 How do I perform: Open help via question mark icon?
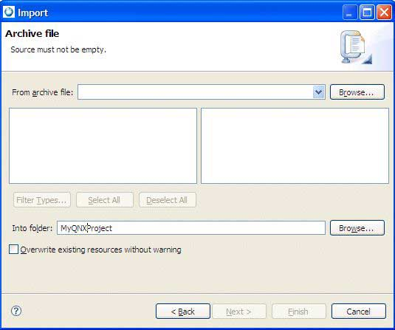click(16, 311)
